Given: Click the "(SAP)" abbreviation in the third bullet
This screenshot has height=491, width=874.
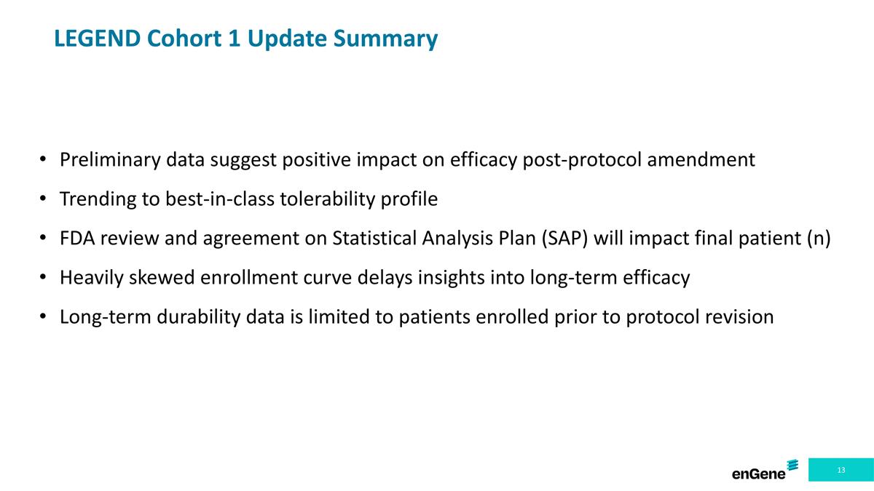Looking at the screenshot, I should point(564,238).
